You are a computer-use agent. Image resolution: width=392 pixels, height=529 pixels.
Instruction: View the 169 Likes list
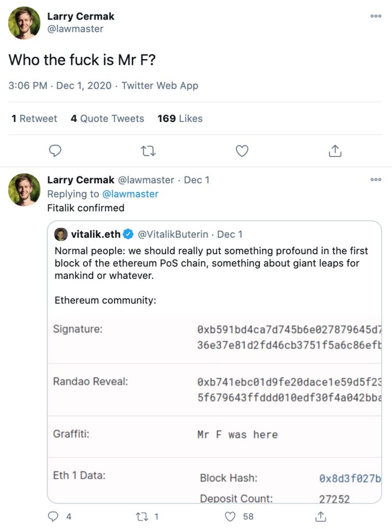pyautogui.click(x=180, y=118)
